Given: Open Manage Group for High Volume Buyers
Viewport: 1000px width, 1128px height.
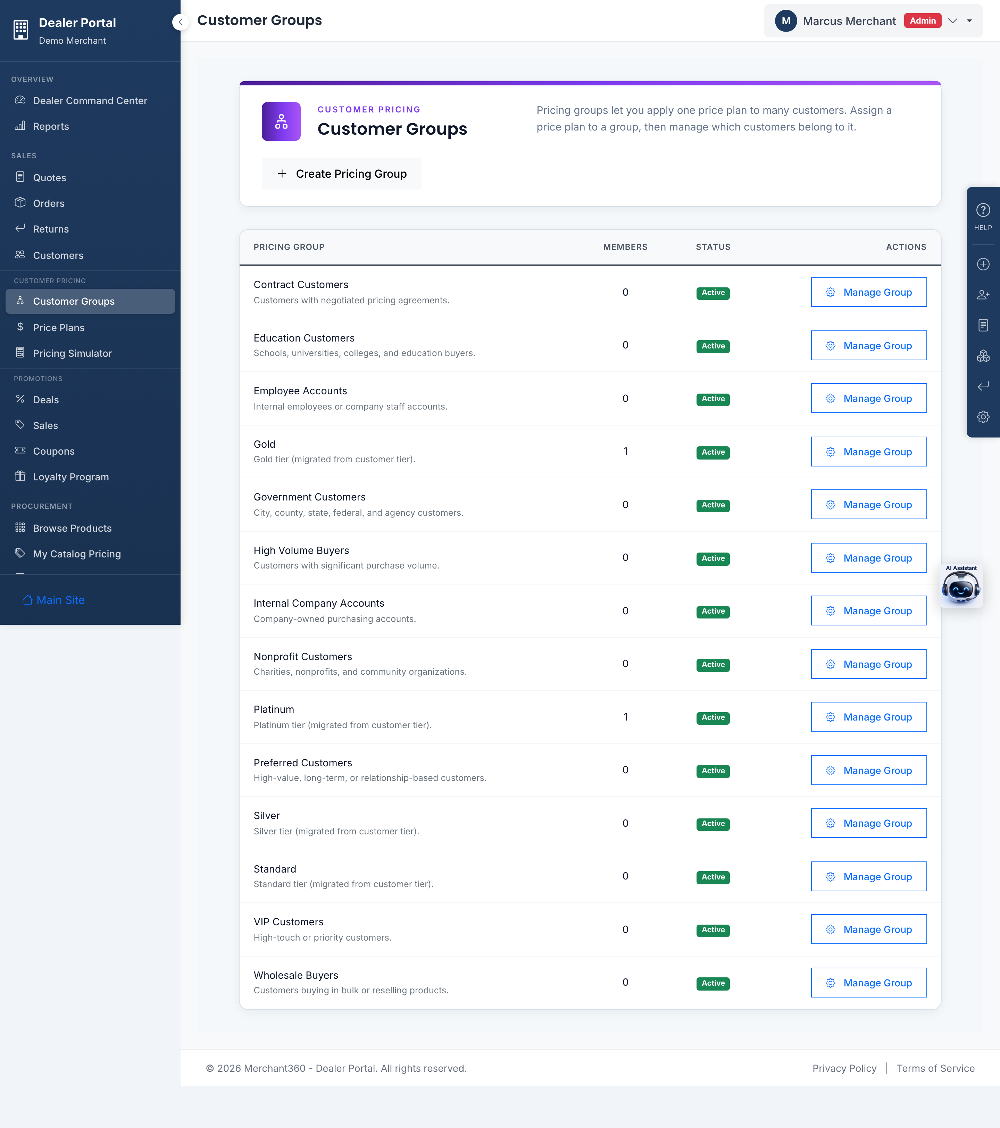Looking at the screenshot, I should point(869,558).
